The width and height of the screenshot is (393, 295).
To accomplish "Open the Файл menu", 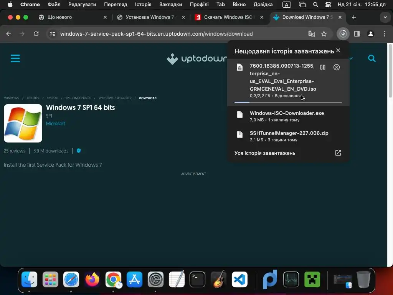I will (x=54, y=4).
